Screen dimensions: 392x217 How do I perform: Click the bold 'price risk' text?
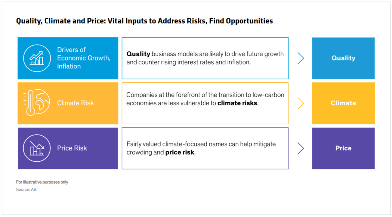[x=180, y=152]
